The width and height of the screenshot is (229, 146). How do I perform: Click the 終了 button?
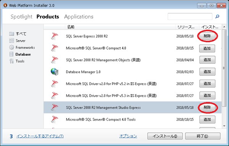[203, 136]
